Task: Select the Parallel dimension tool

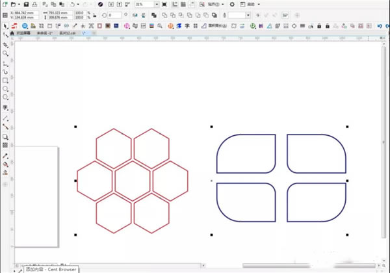Action: tap(5, 118)
